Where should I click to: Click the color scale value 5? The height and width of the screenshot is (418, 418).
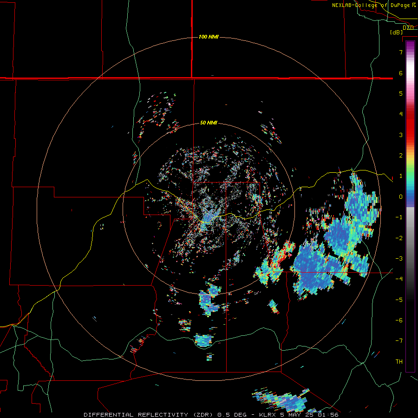[x=401, y=93]
